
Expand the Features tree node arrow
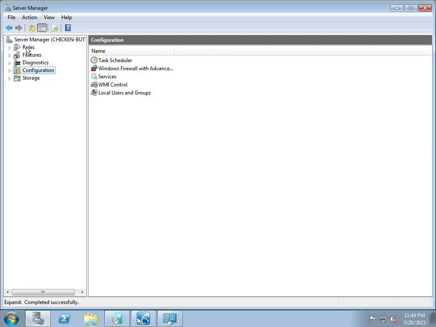tap(9, 55)
